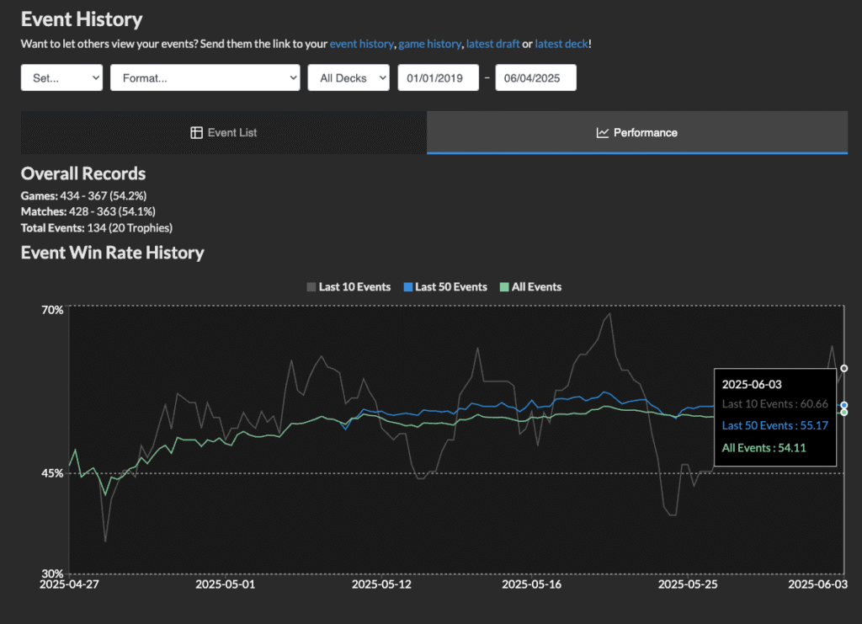Switch to the Event List tab
Viewport: 862px width, 624px height.
pyautogui.click(x=224, y=132)
